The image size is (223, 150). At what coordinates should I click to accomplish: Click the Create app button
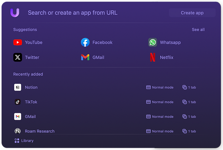pyautogui.click(x=192, y=13)
